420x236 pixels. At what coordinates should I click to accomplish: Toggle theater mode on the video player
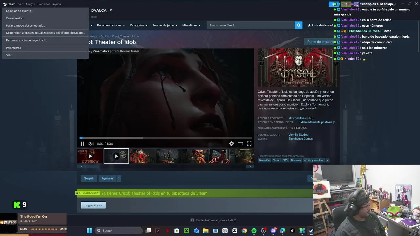[241, 144]
